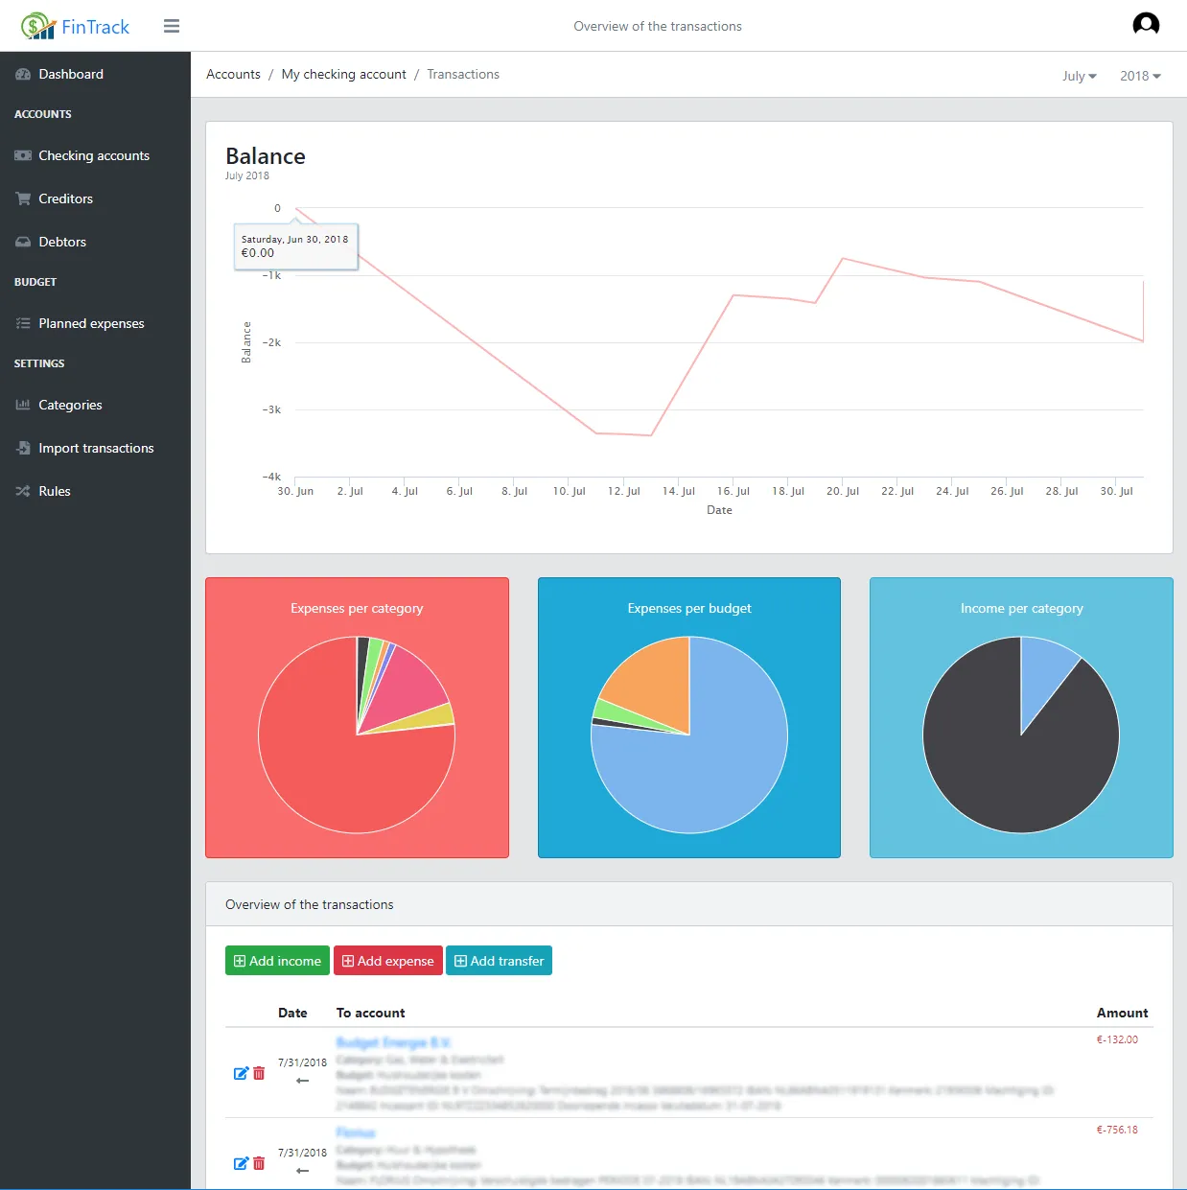The image size is (1187, 1190).
Task: Click the Add income button
Action: click(x=277, y=960)
